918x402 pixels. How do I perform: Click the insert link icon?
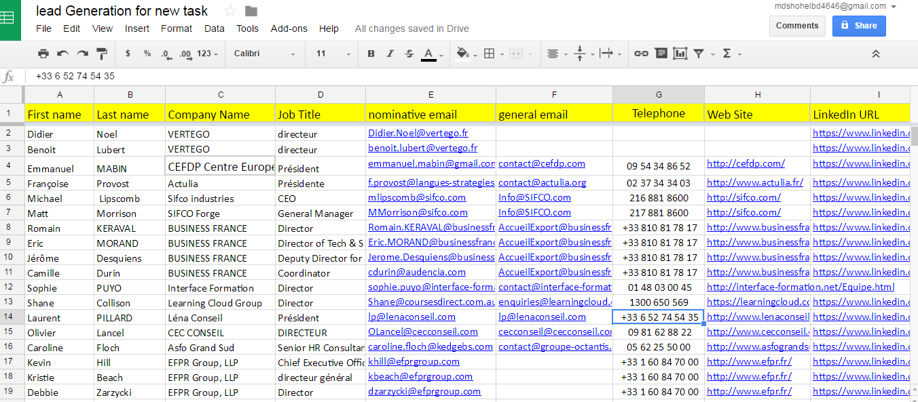pos(641,54)
